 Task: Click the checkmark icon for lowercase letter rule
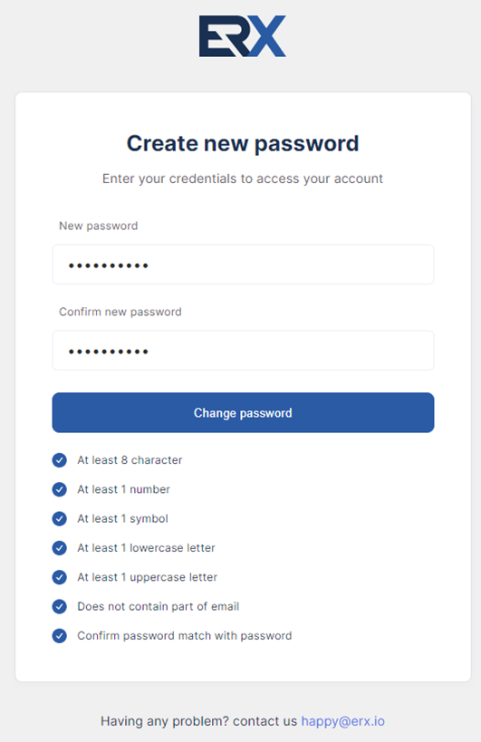pyautogui.click(x=59, y=548)
